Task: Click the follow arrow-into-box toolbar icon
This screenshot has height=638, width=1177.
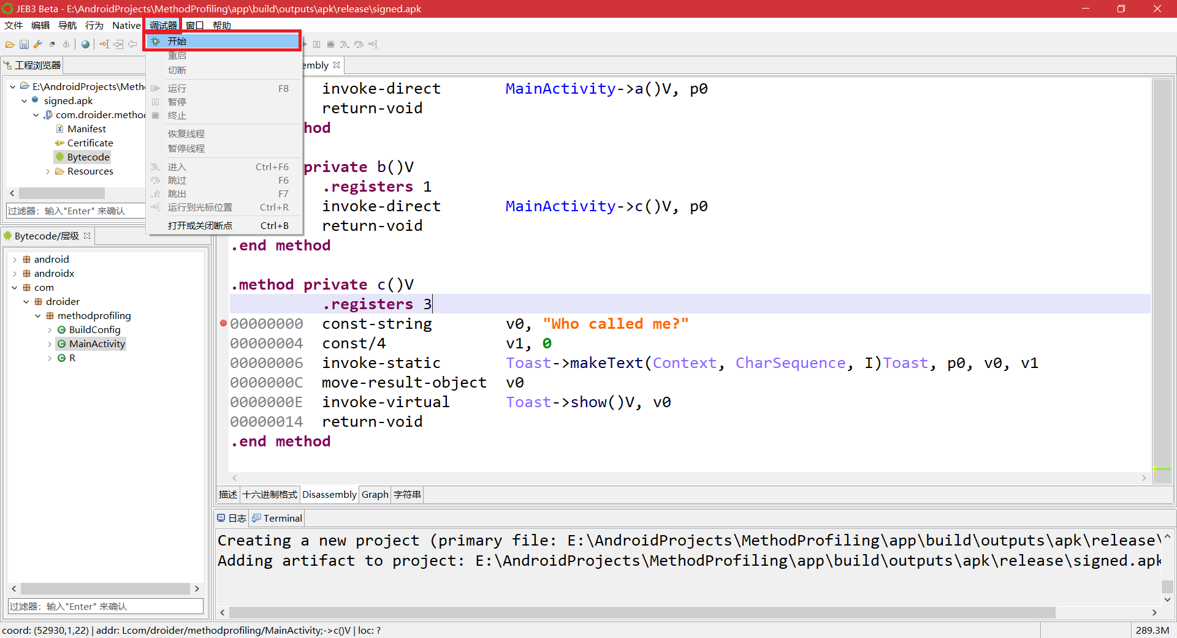Action: point(118,44)
